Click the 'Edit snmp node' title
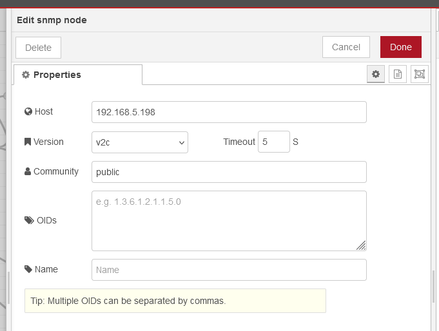 tap(52, 20)
